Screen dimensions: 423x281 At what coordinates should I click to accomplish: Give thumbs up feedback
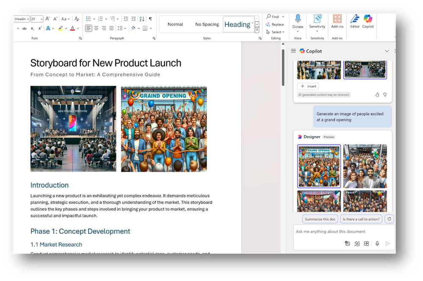point(377,95)
